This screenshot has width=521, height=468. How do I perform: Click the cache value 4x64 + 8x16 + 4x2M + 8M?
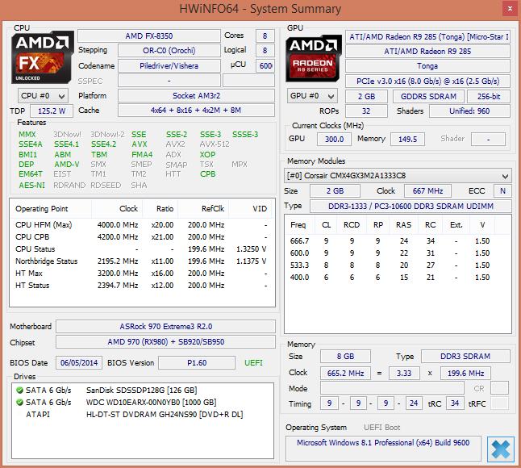tap(196, 111)
